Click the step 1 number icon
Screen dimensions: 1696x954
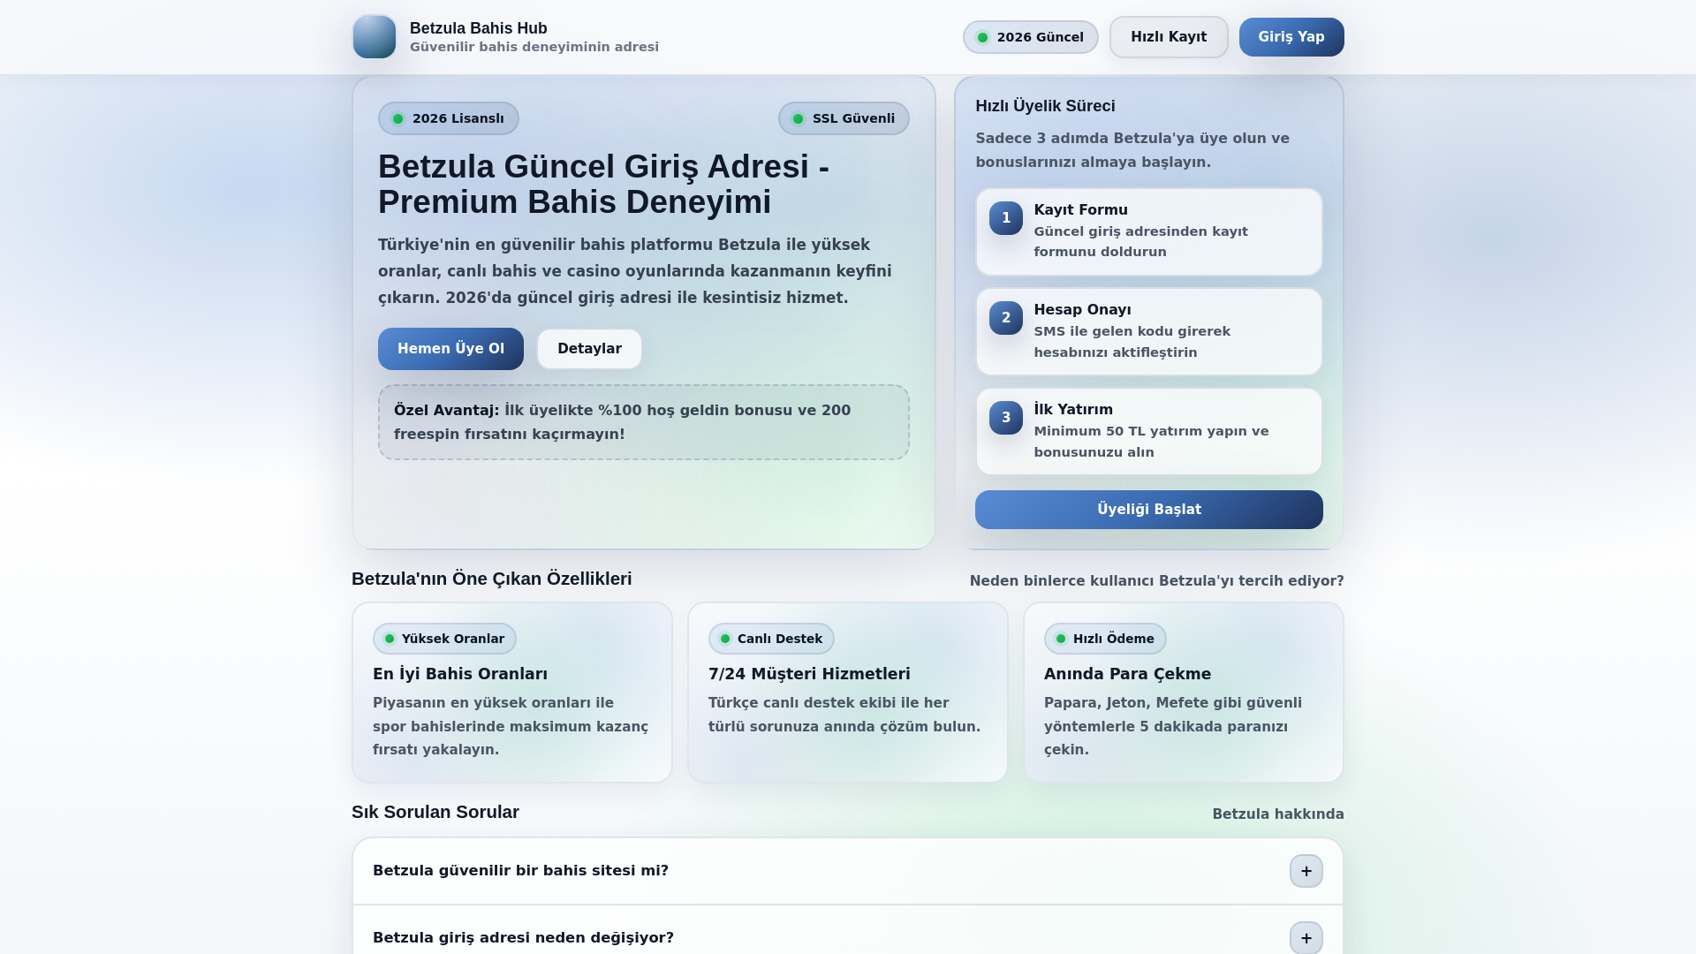[1005, 218]
